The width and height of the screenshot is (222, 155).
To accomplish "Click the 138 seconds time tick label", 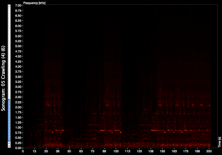I will click(x=151, y=151).
